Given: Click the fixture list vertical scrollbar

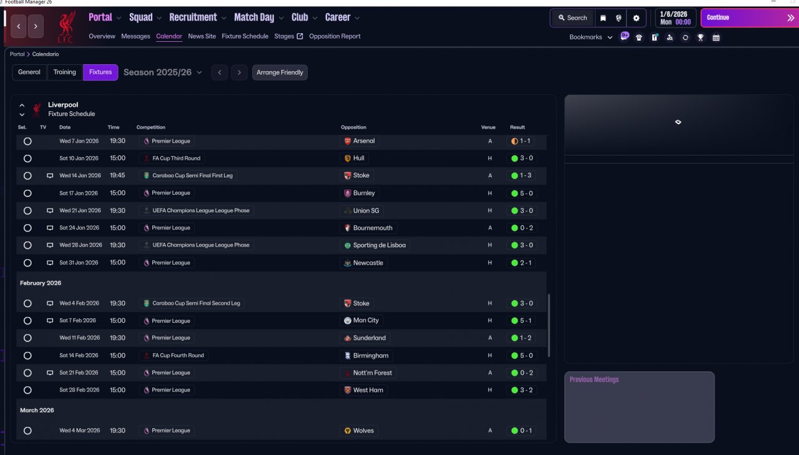Looking at the screenshot, I should click(x=549, y=325).
